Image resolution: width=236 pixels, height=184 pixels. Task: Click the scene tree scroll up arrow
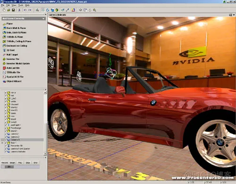[45, 93]
